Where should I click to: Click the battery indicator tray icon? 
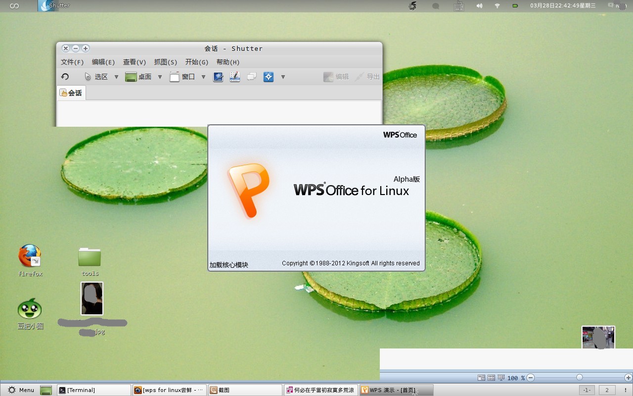(x=515, y=6)
